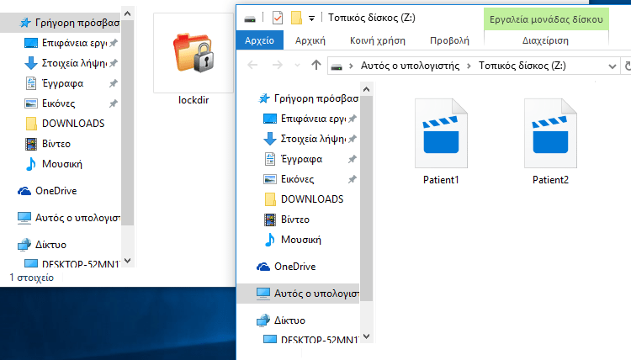Screen dimensions: 631x360
Task: Open OneDrive in the right window sidebar
Action: [x=294, y=266]
